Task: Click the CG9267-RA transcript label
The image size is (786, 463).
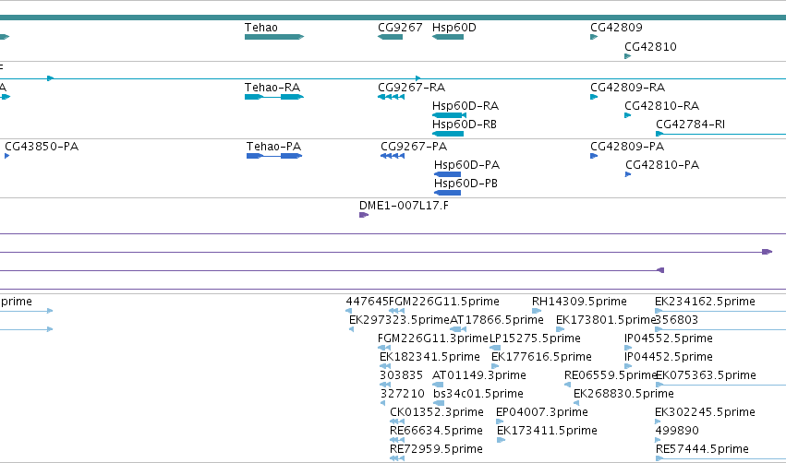Action: (x=412, y=87)
